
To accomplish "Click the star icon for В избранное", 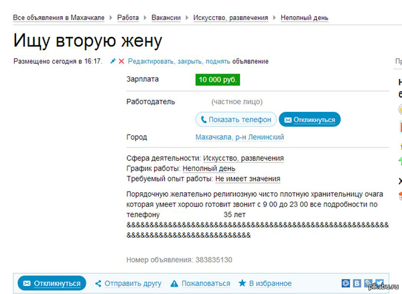I will coord(243,283).
